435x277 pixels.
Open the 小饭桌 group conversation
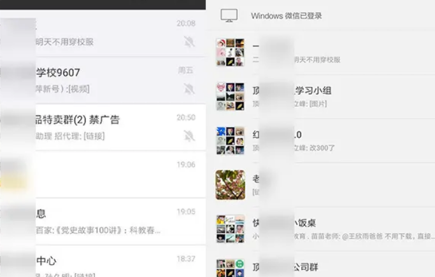tap(321, 229)
